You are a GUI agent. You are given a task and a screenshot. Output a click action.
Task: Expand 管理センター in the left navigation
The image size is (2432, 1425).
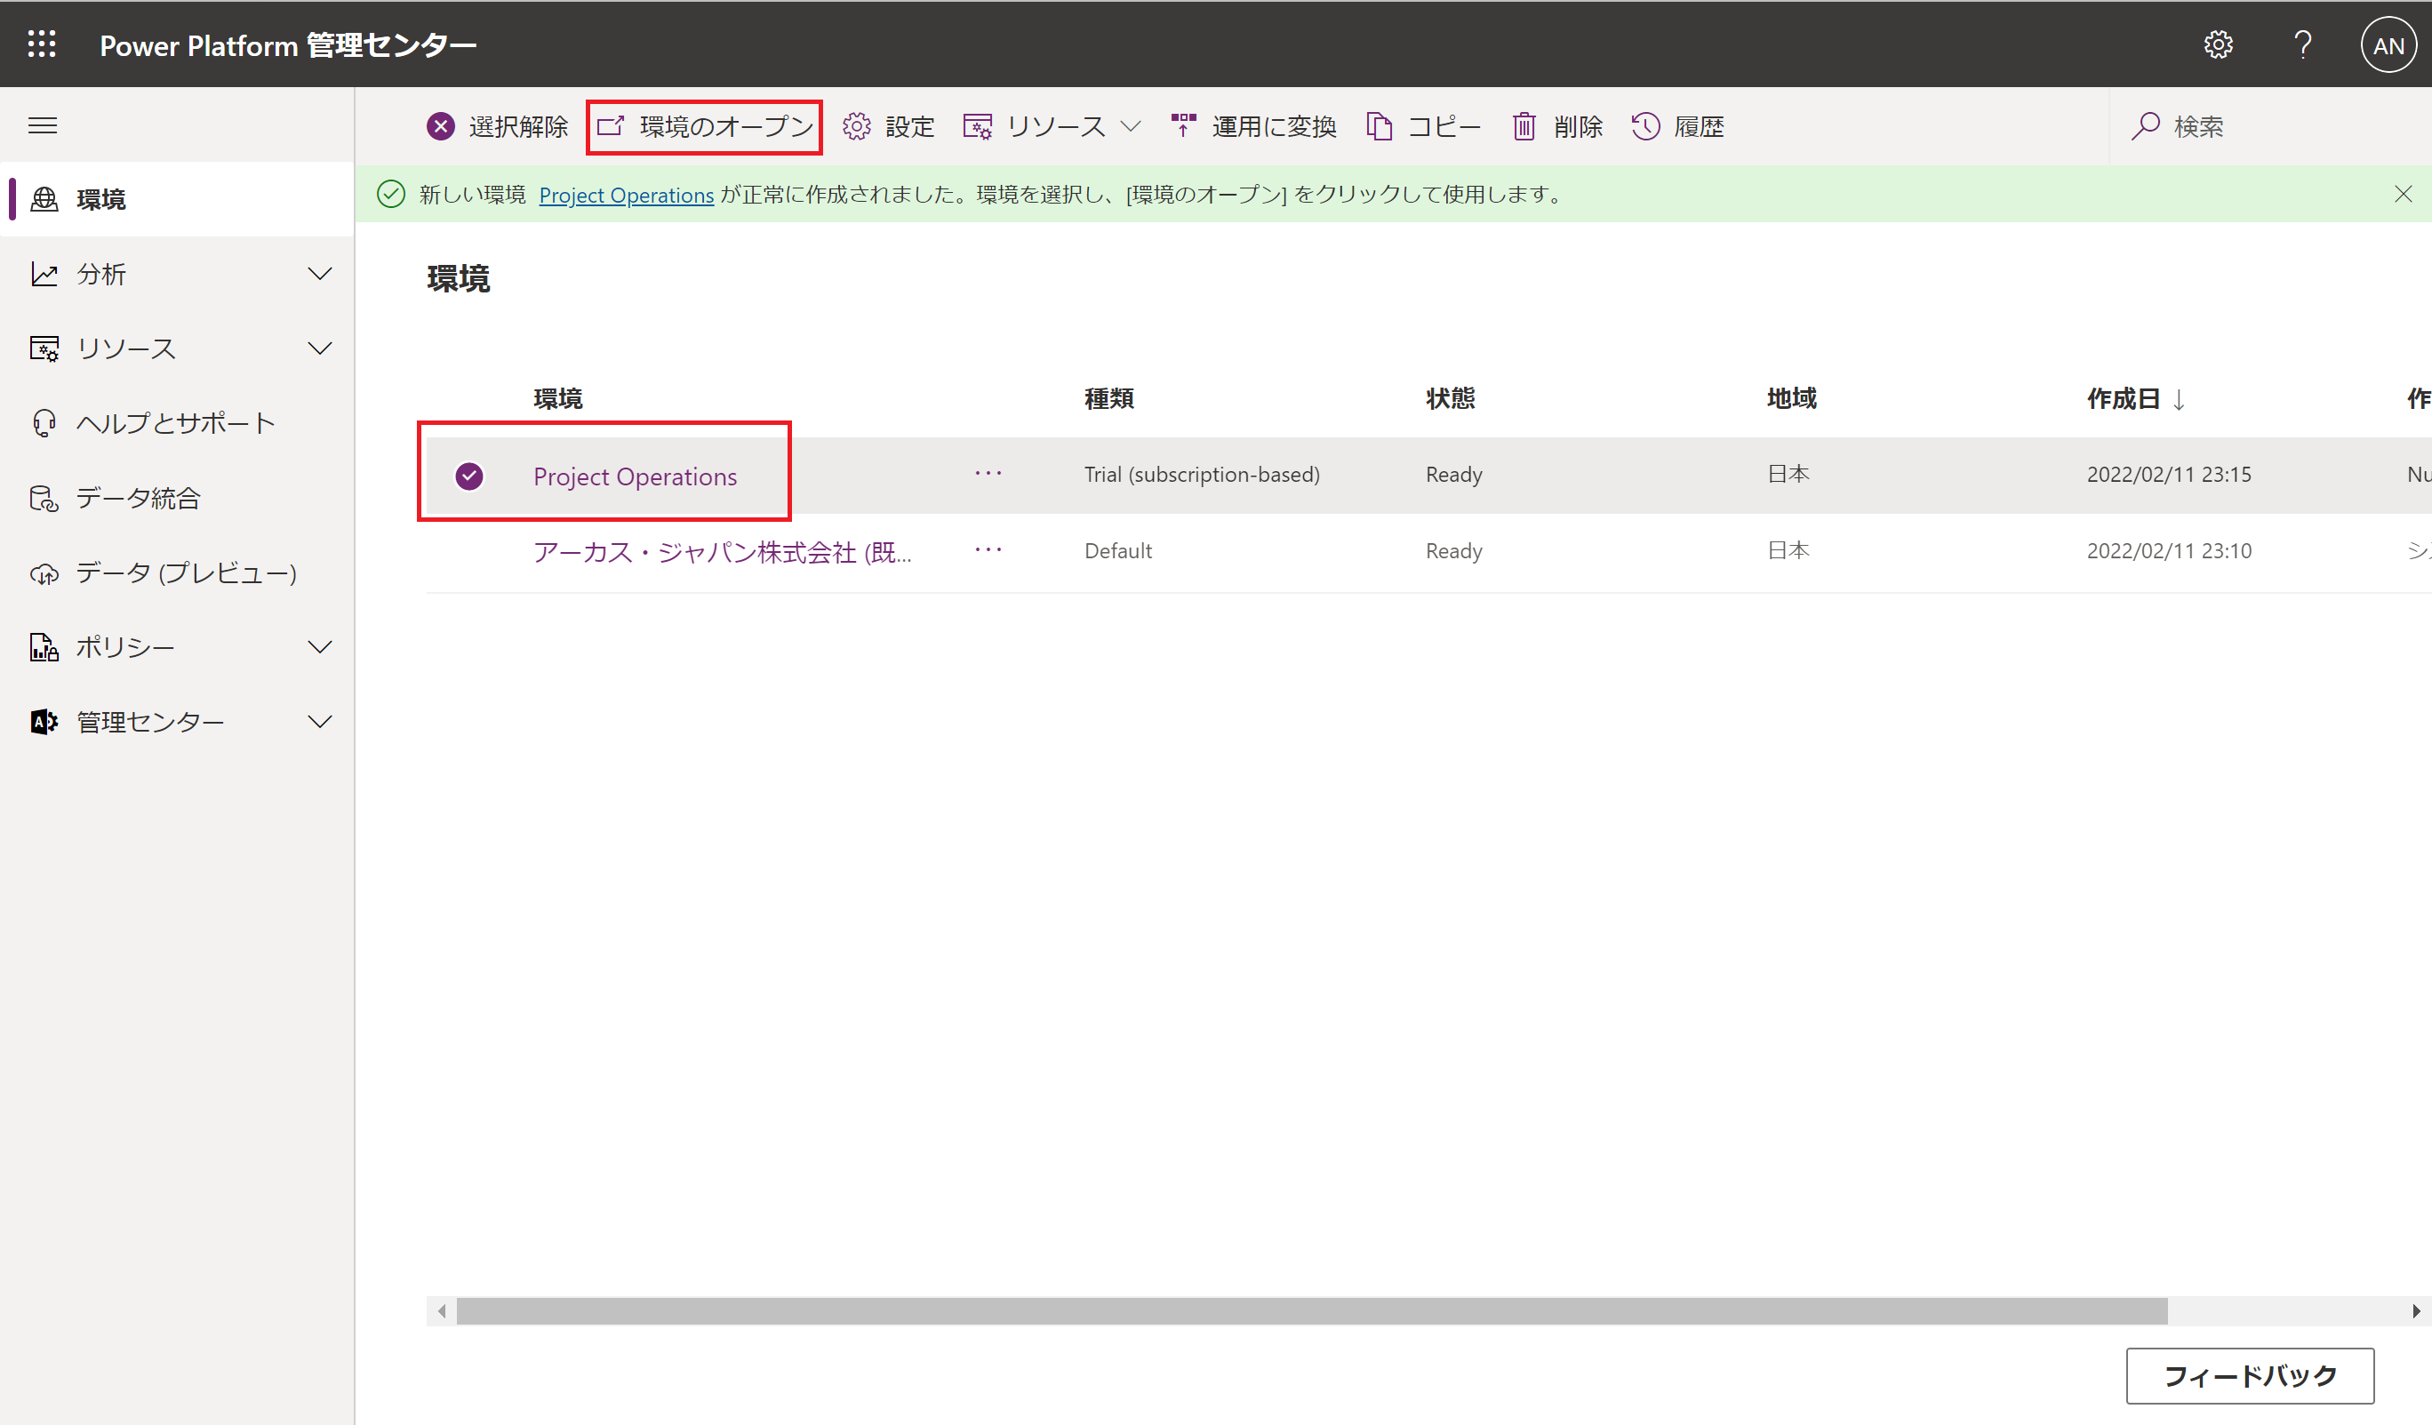(178, 722)
